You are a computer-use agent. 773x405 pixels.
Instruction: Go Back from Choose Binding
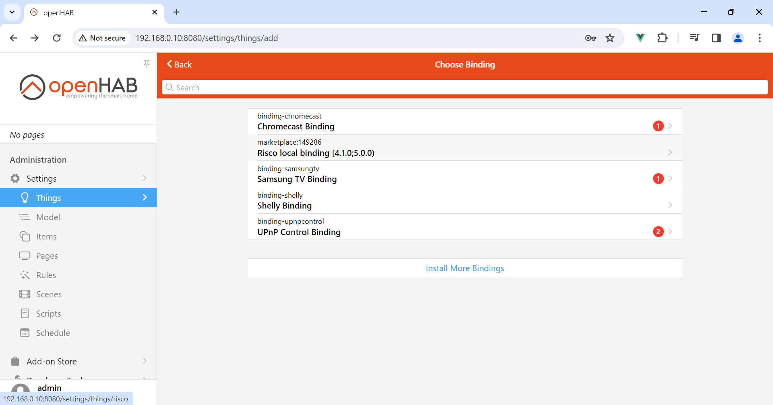coord(180,64)
